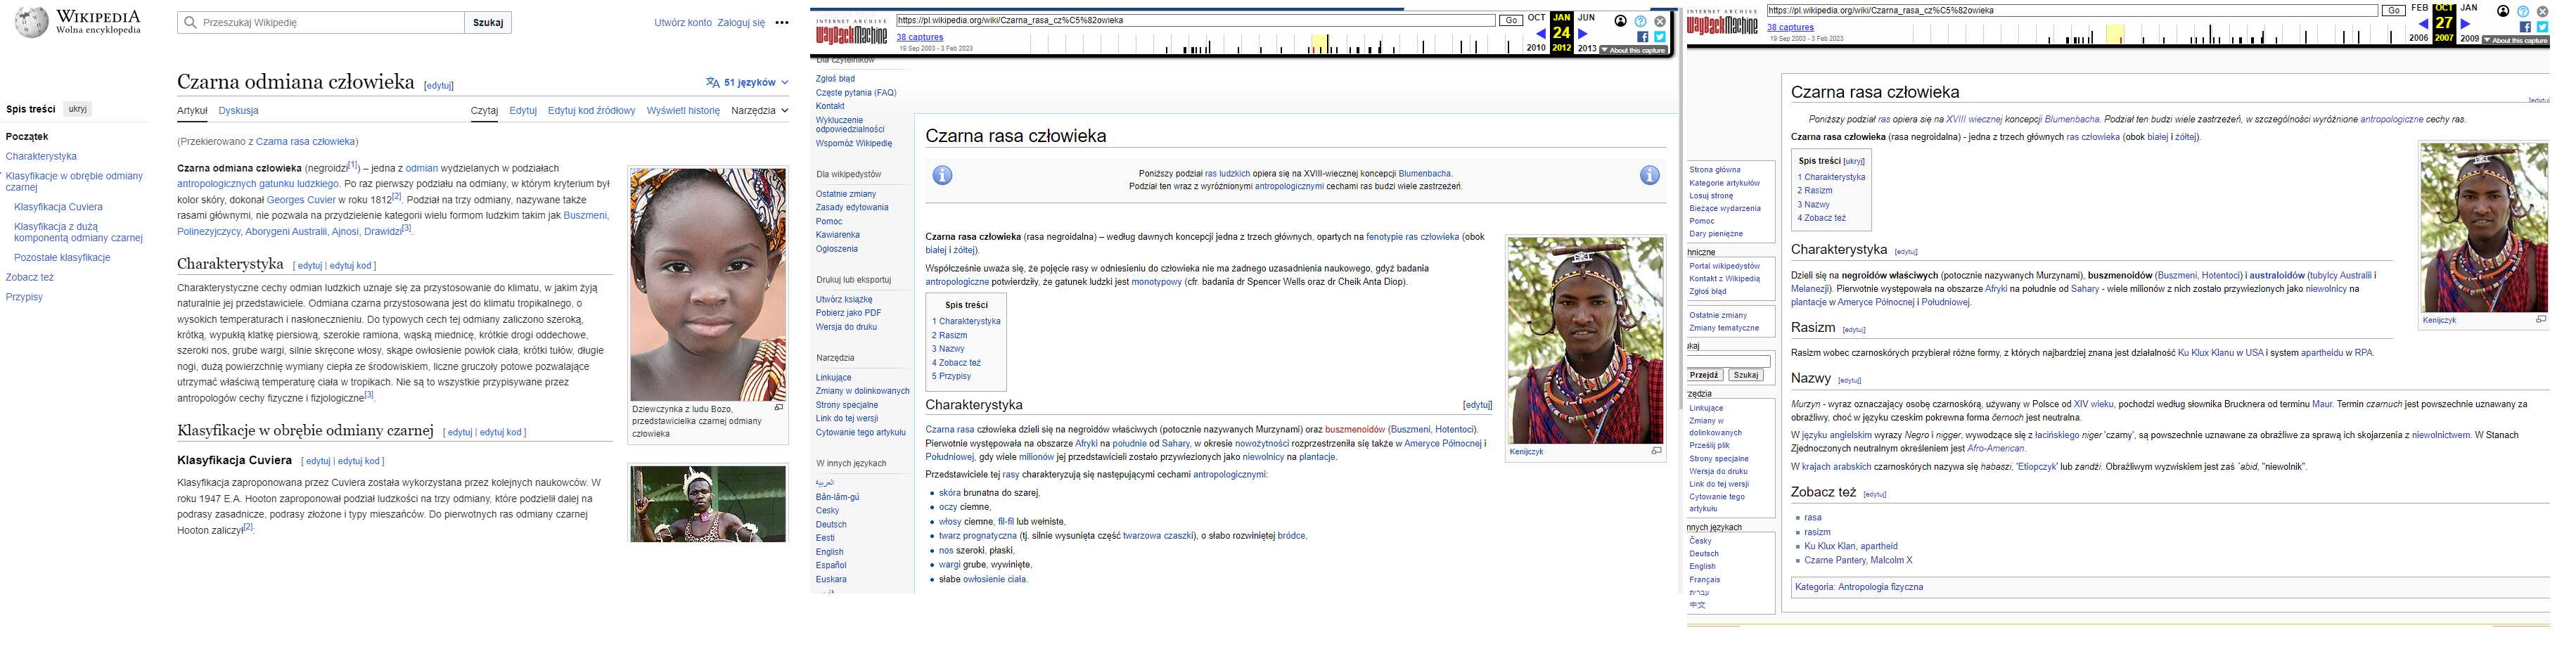The width and height of the screenshot is (2576, 654).
Task: Share 2007 capture on Twitter
Action: coord(2542,27)
